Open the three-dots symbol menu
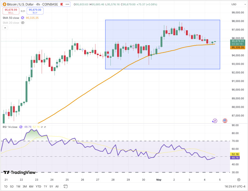 tap(67, 4)
